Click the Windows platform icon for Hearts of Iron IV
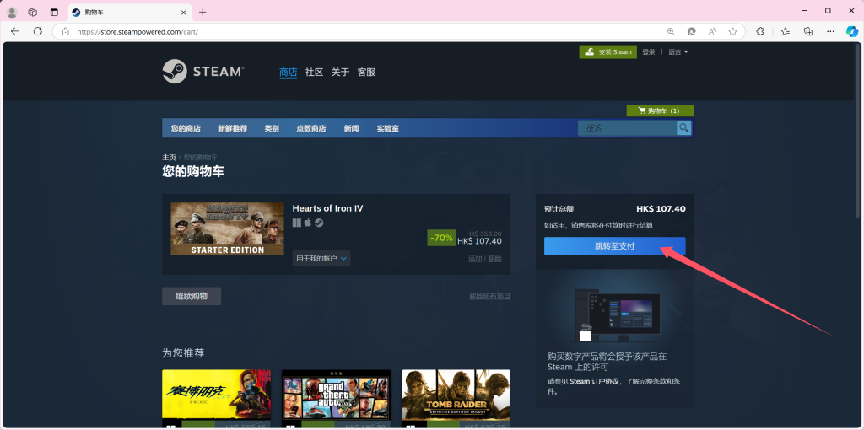 (296, 223)
